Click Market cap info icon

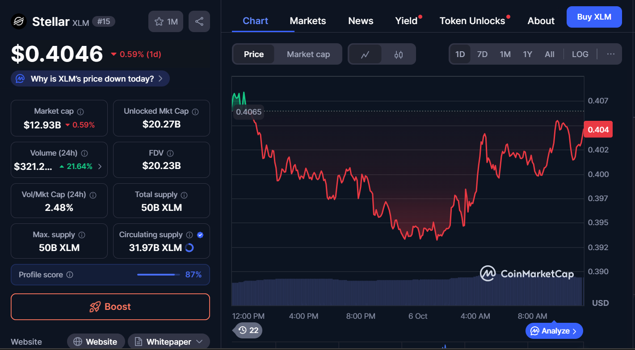coord(80,111)
